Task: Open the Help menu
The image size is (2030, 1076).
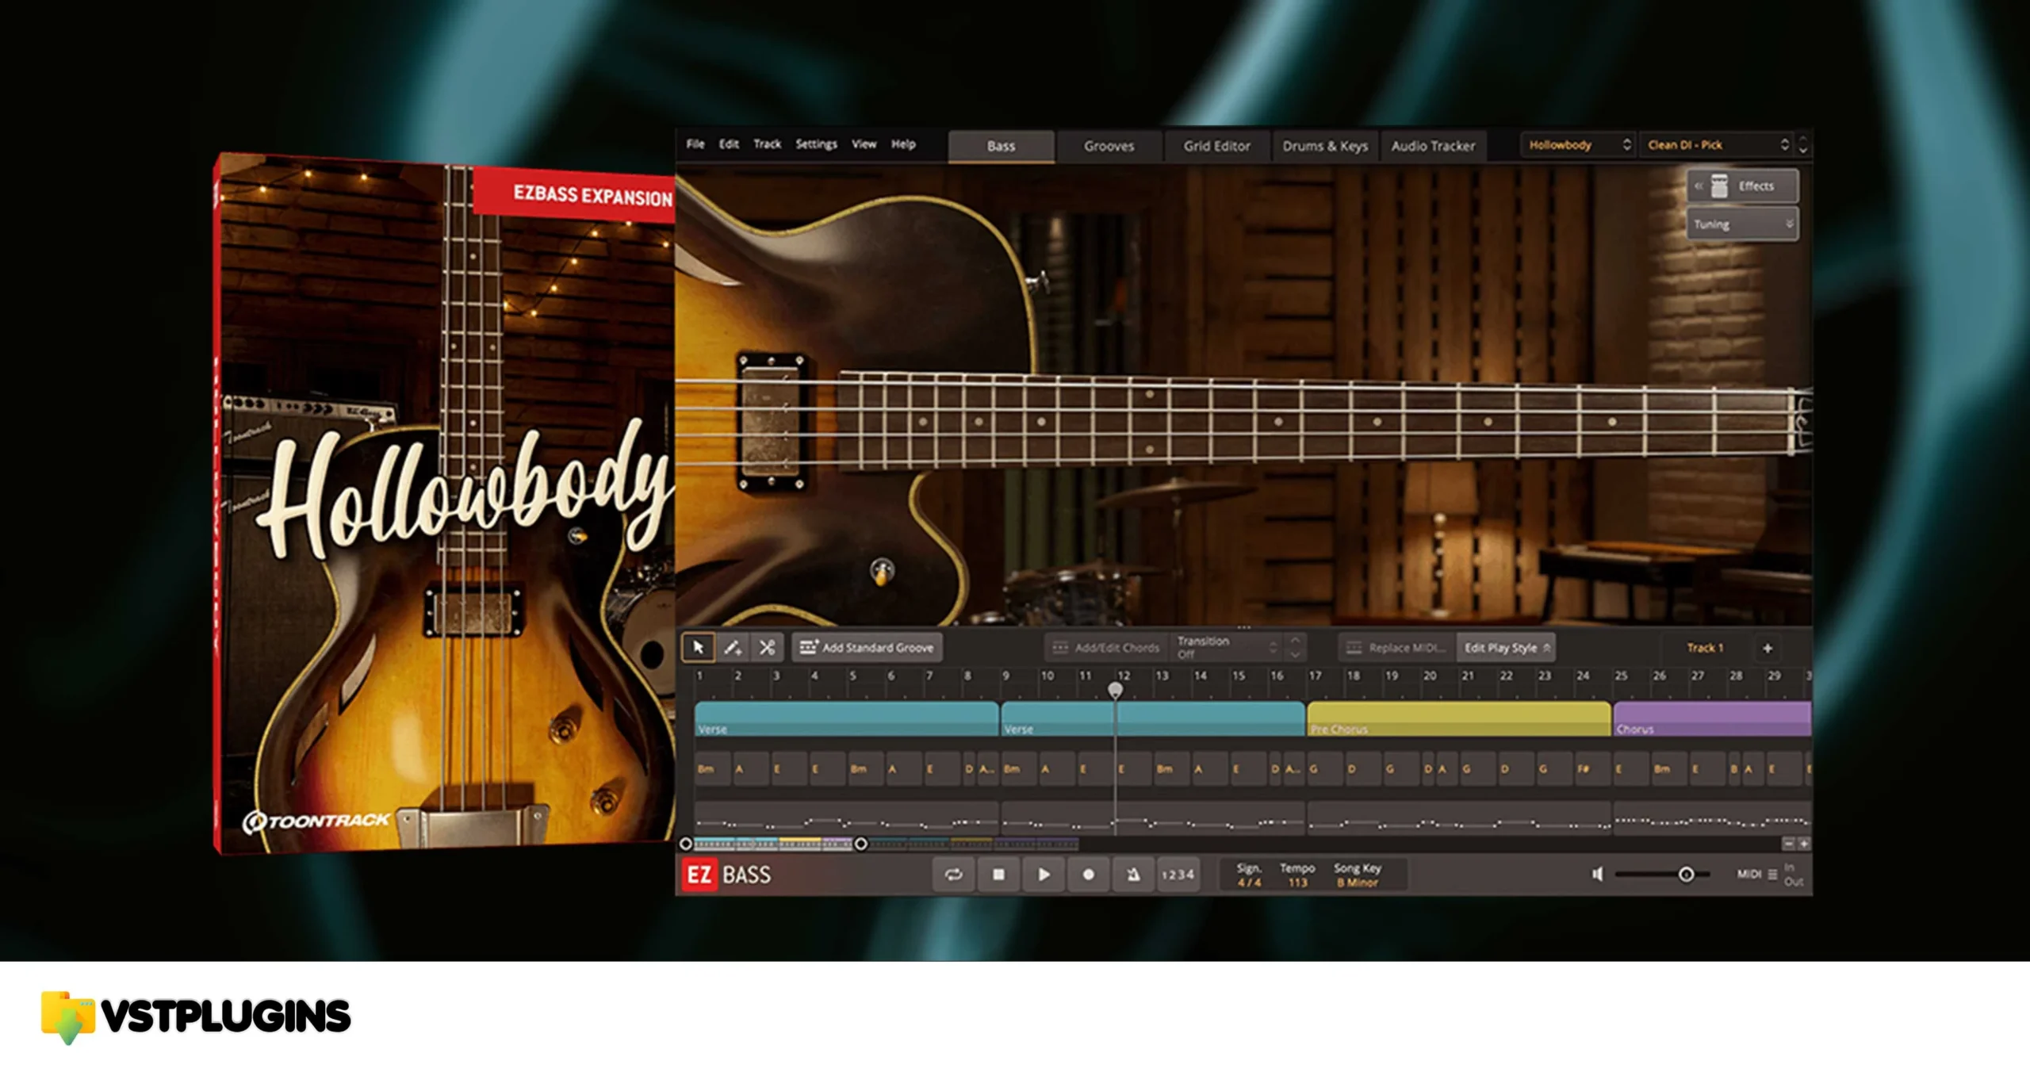Action: pyautogui.click(x=903, y=144)
